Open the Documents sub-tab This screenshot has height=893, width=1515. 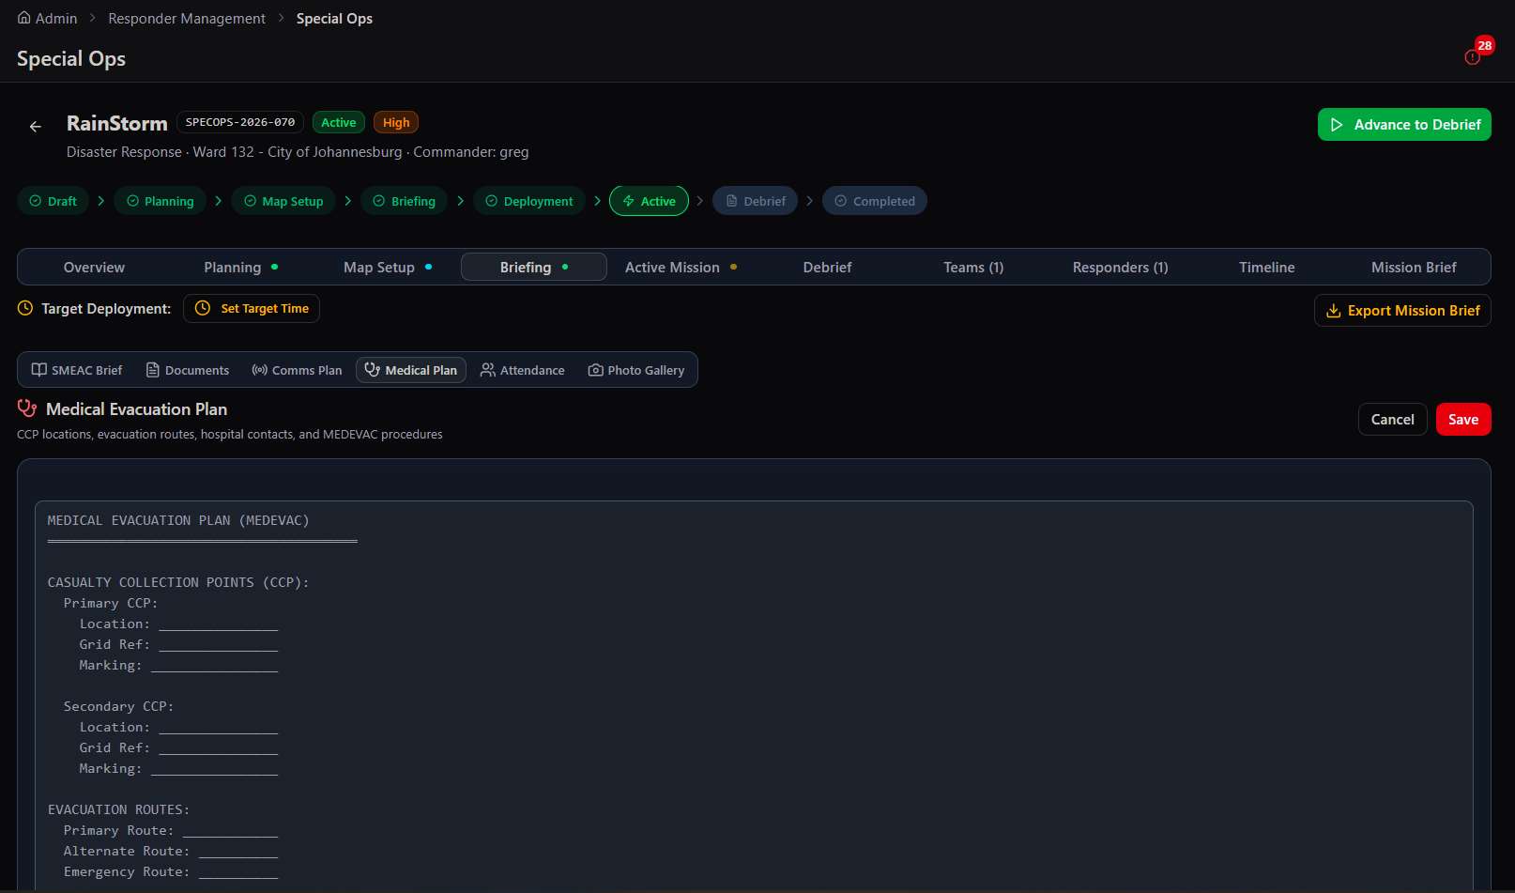[x=188, y=370]
